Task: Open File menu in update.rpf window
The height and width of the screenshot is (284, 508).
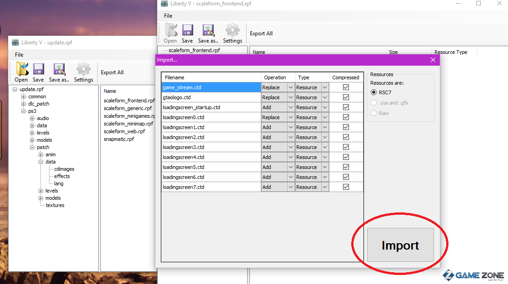Action: [19, 55]
